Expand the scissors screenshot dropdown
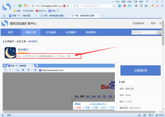Screen dimensions: 165x117 (x=148, y=6)
